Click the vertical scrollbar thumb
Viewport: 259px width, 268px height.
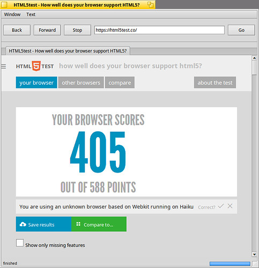pyautogui.click(x=254, y=68)
